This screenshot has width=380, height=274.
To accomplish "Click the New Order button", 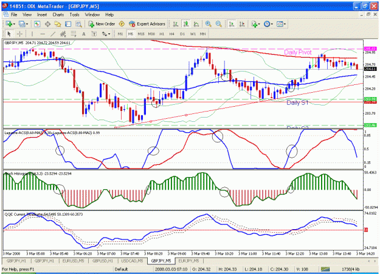I will (102, 24).
